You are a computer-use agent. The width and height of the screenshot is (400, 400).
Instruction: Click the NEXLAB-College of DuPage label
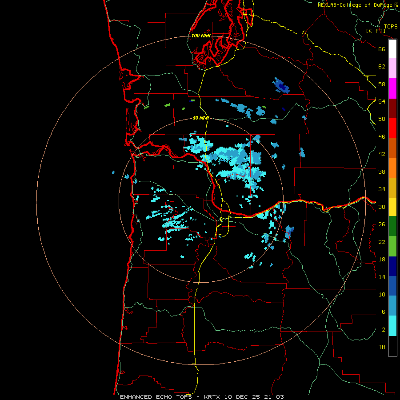[x=359, y=5]
